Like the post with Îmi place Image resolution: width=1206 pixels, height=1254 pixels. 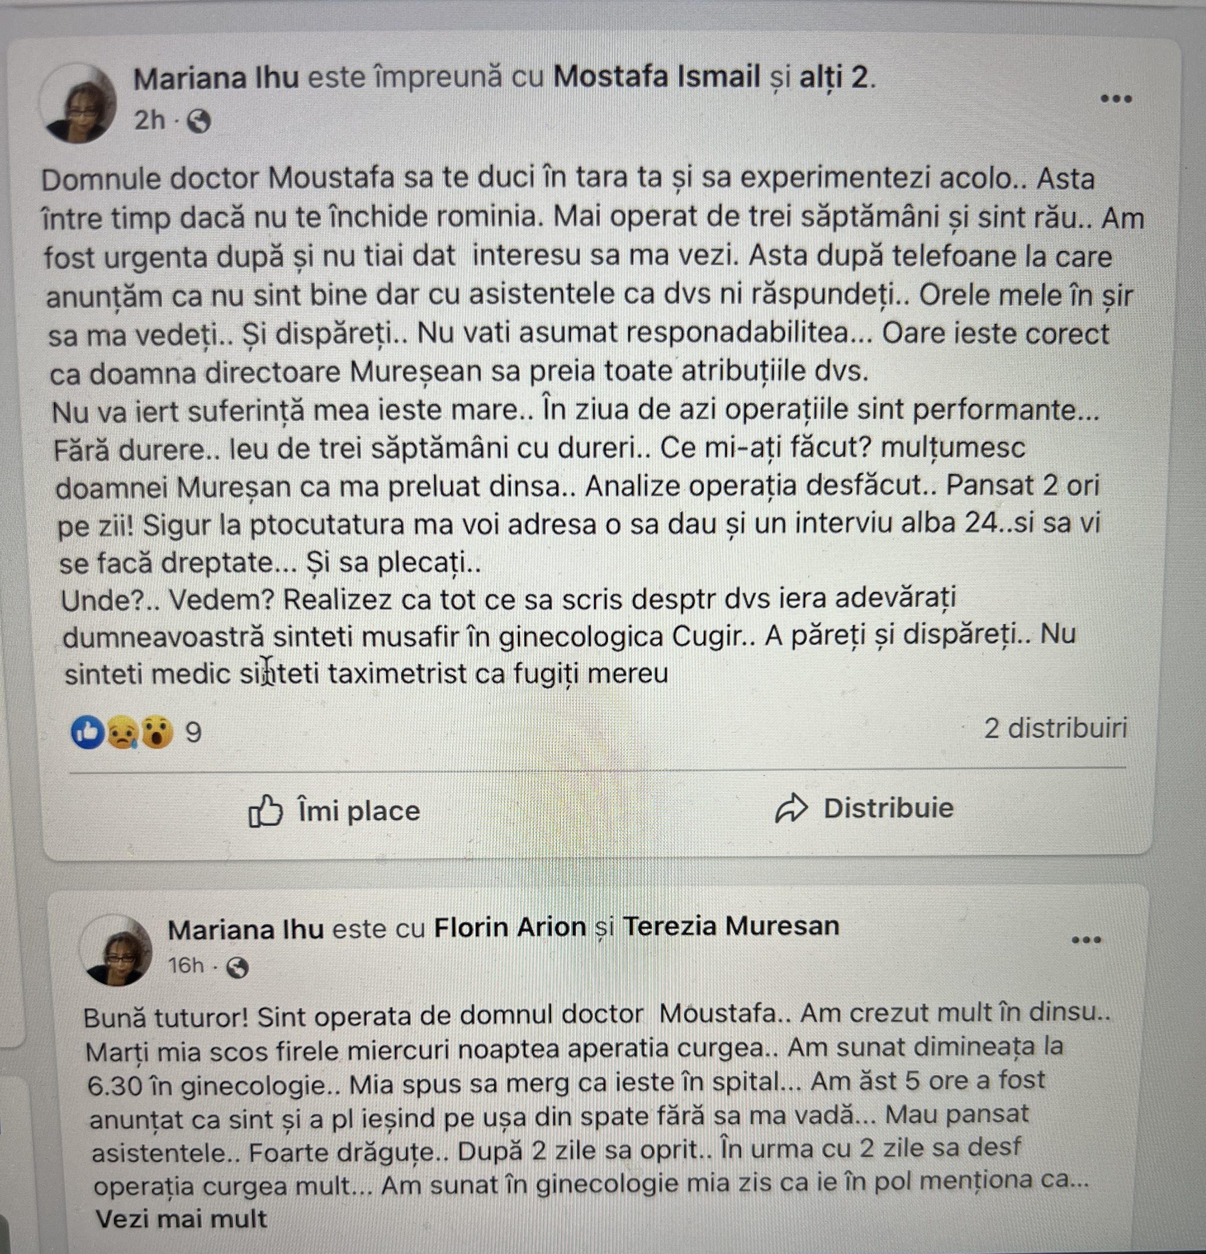click(x=334, y=811)
